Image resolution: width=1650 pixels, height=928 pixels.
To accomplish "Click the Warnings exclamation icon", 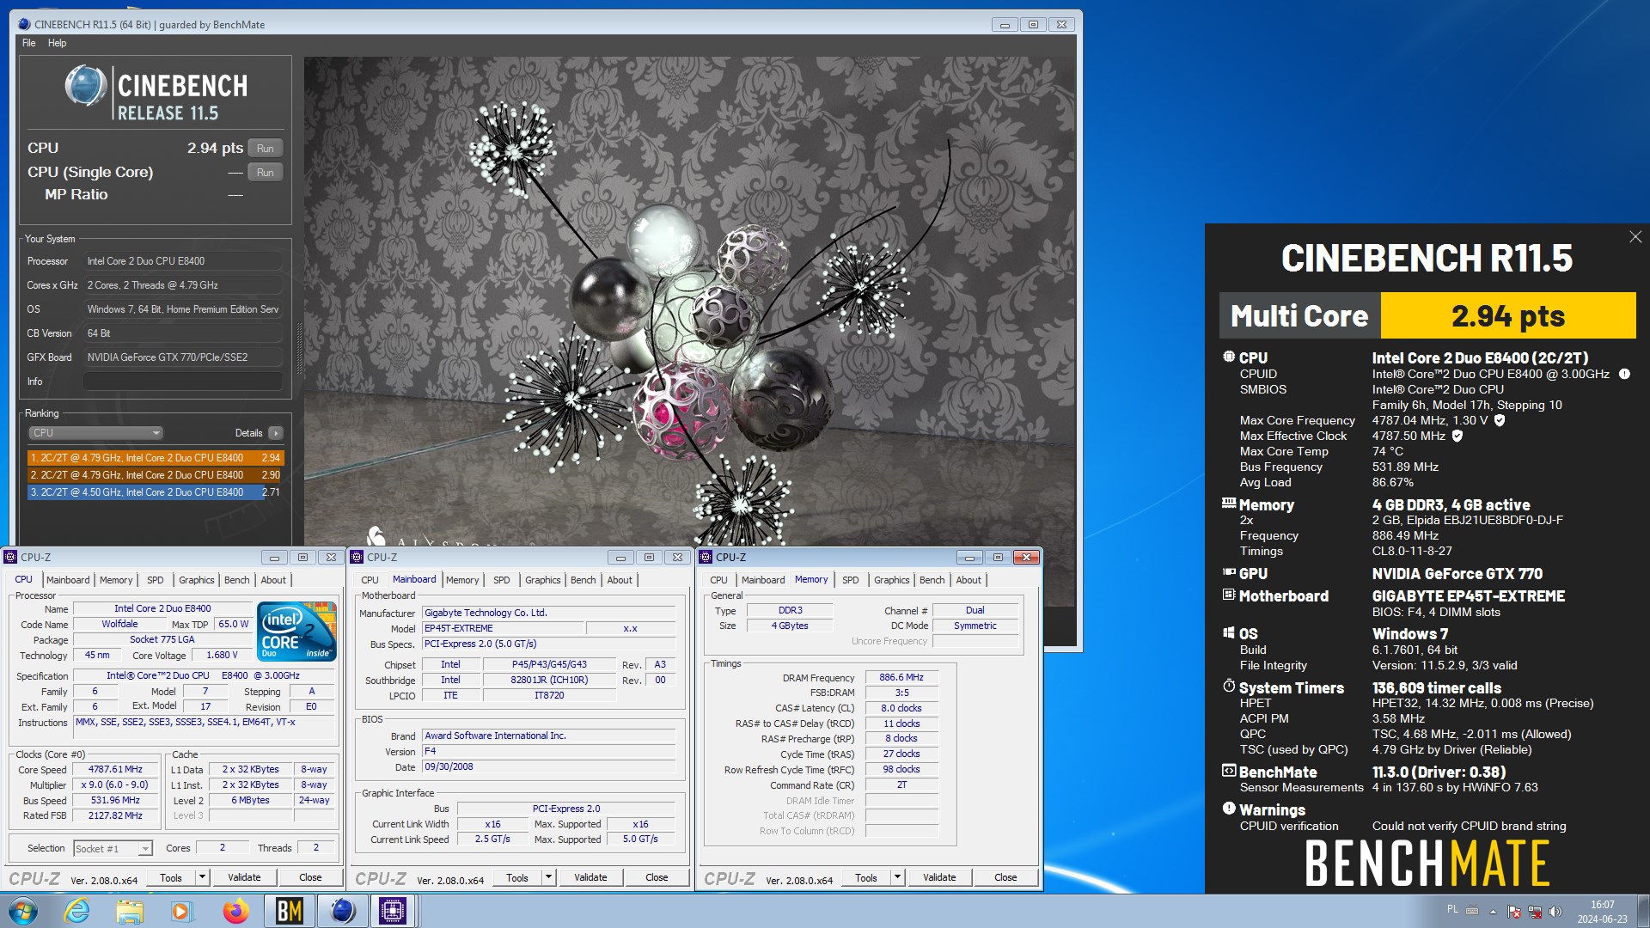I will pyautogui.click(x=1229, y=809).
